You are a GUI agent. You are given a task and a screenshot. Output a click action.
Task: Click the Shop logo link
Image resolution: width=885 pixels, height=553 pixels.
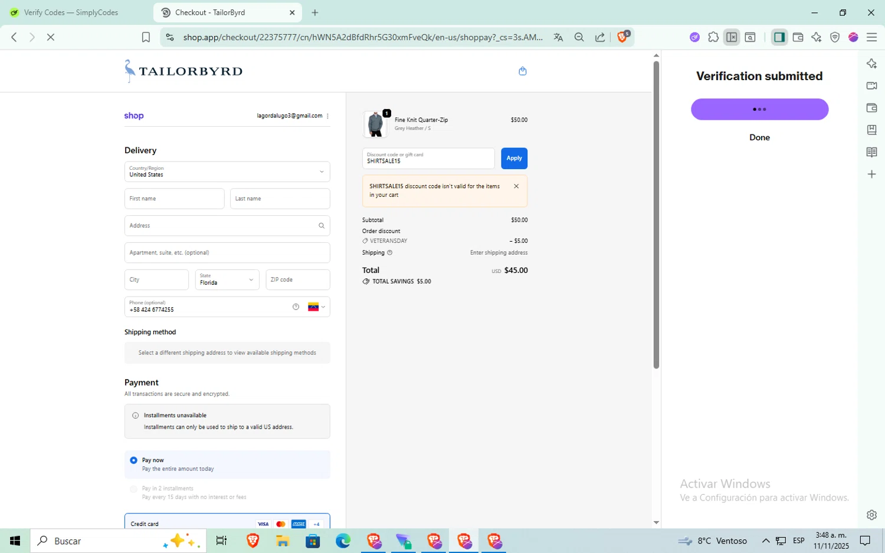[x=134, y=116]
